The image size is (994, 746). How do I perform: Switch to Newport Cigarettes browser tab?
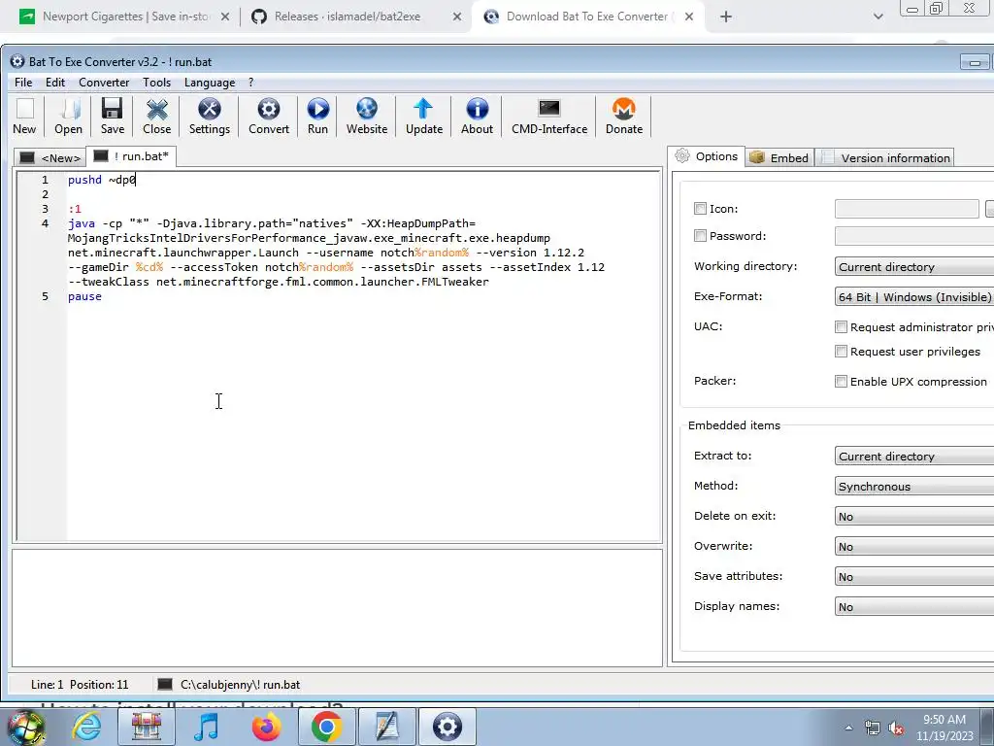coord(125,17)
